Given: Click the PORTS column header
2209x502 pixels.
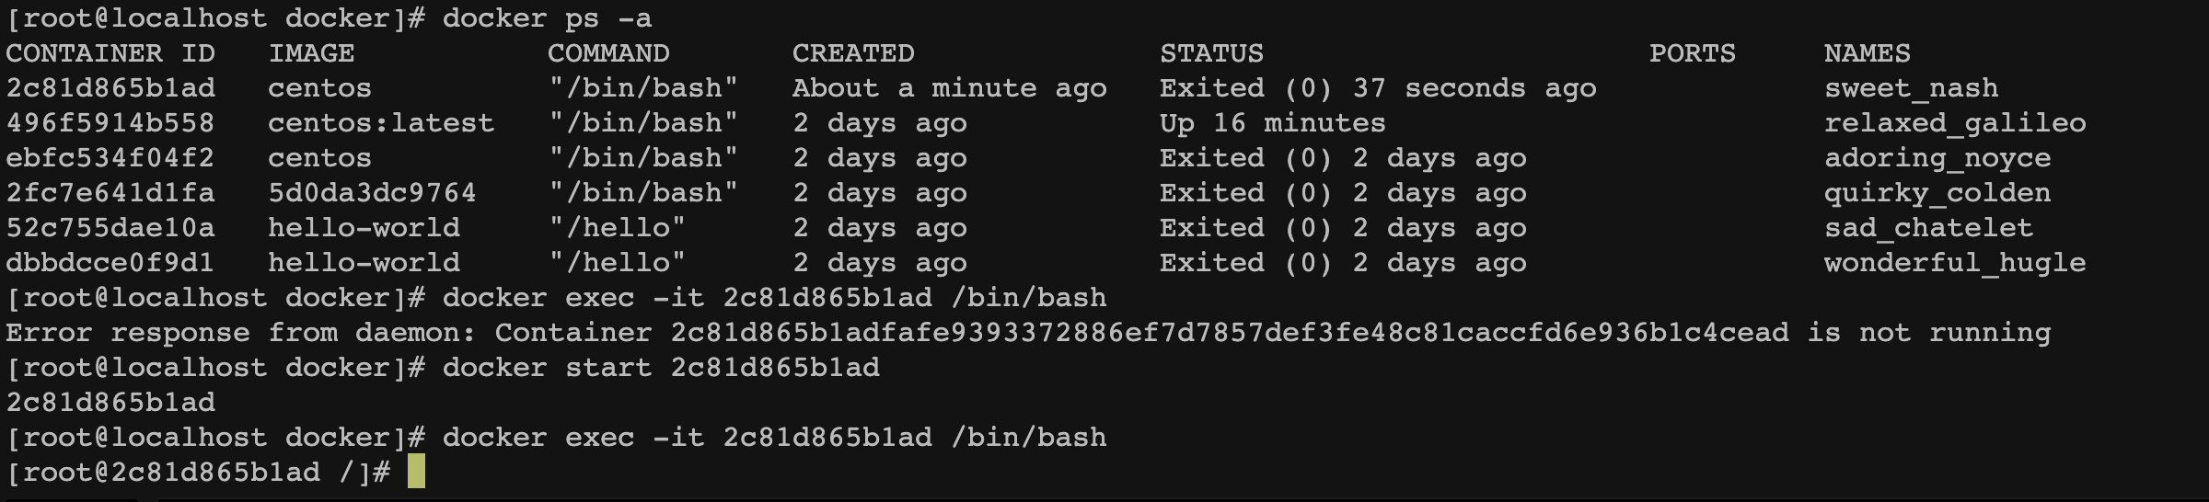Looking at the screenshot, I should coord(1692,53).
